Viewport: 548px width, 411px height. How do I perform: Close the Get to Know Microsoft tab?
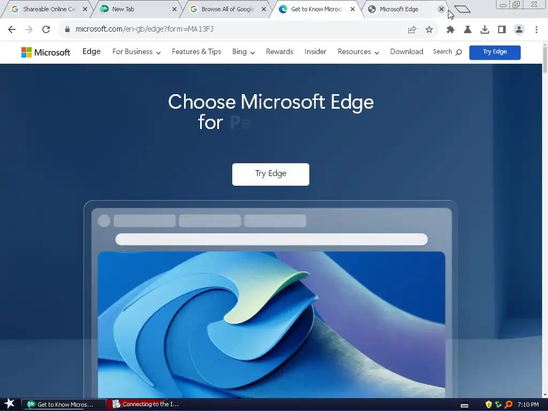coord(353,9)
